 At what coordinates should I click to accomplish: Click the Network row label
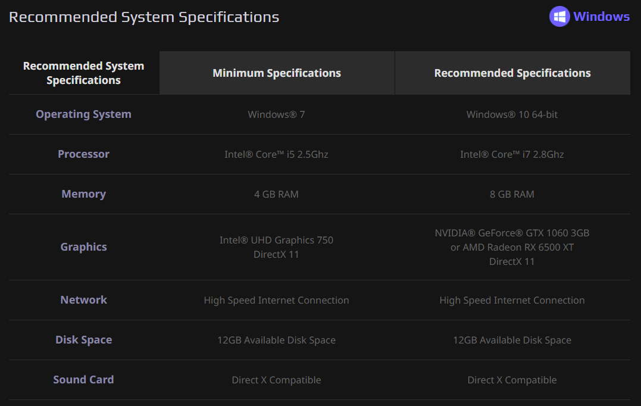83,299
